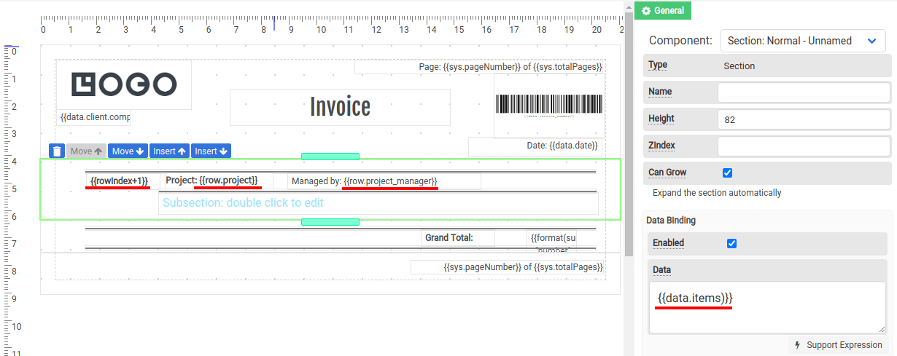Click the bottom section resize handle
This screenshot has height=356, width=897.
point(330,222)
